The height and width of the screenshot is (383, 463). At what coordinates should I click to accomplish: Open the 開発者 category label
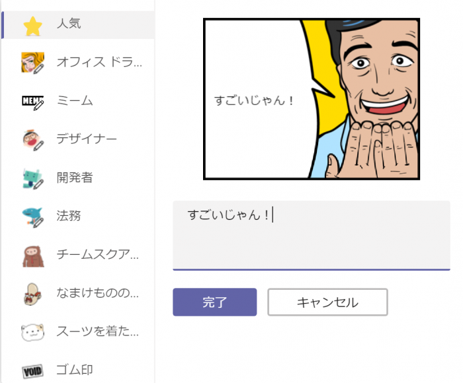click(75, 178)
